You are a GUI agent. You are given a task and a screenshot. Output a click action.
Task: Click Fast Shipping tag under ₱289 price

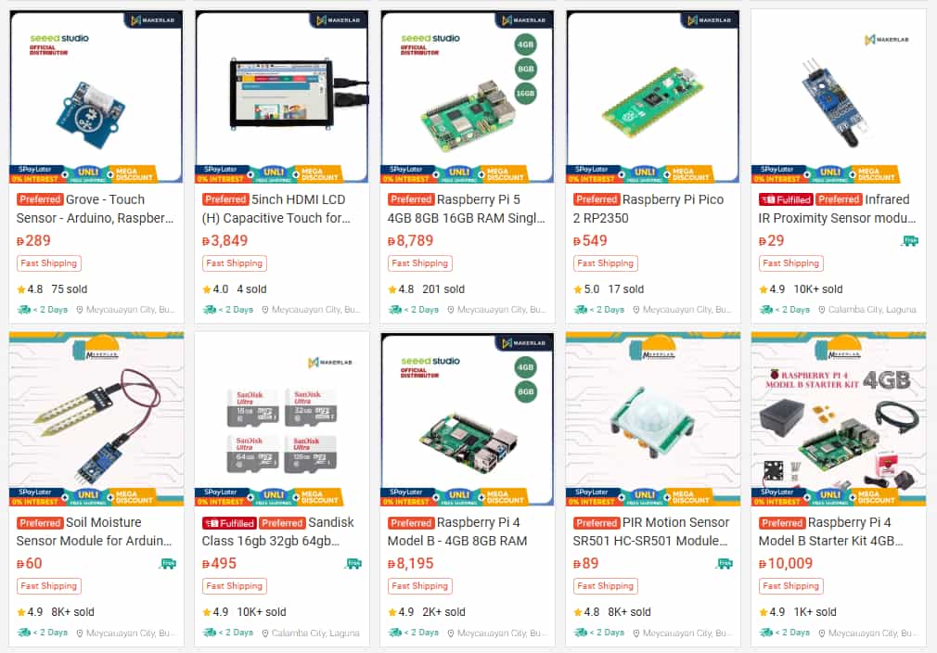pyautogui.click(x=49, y=263)
